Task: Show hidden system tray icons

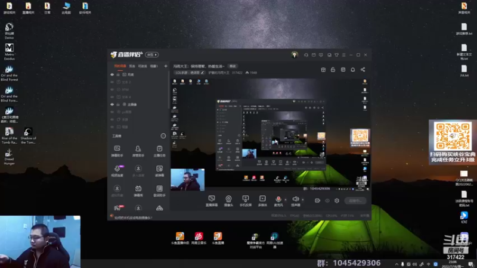Action: 397,264
